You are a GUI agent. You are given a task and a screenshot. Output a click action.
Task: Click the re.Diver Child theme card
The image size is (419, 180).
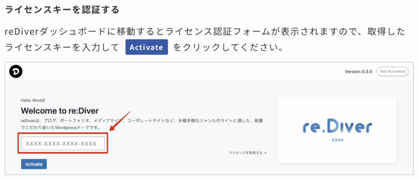[338, 130]
